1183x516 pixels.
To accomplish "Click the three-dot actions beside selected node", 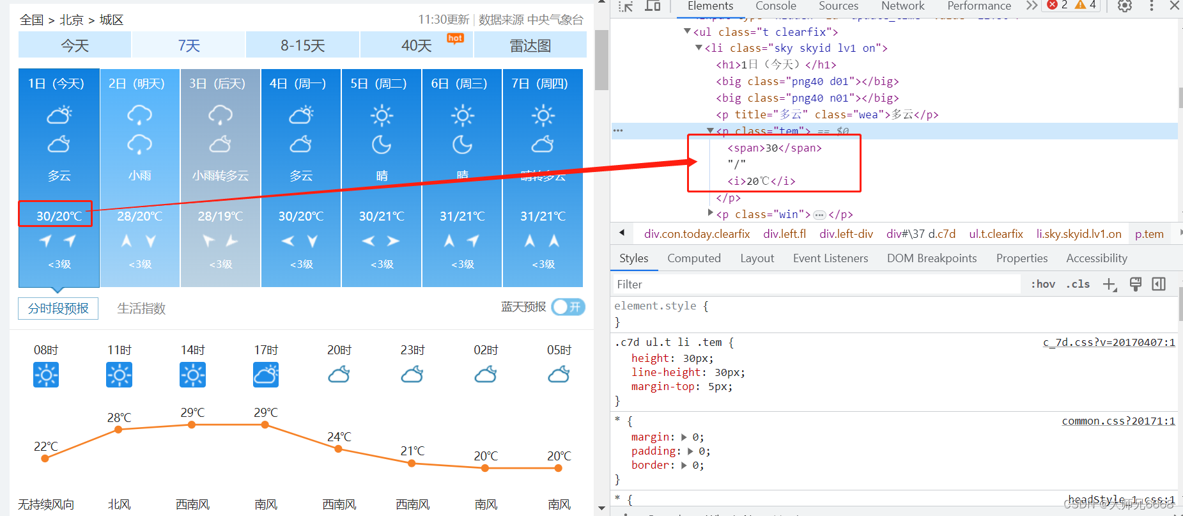I will pos(617,130).
